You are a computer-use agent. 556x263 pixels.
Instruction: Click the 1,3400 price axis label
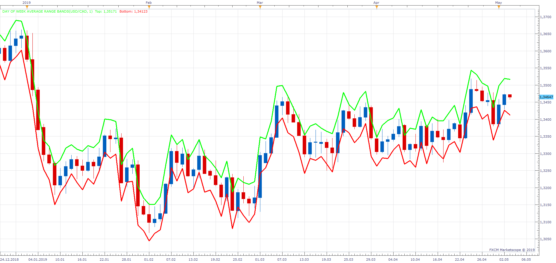[545, 120]
